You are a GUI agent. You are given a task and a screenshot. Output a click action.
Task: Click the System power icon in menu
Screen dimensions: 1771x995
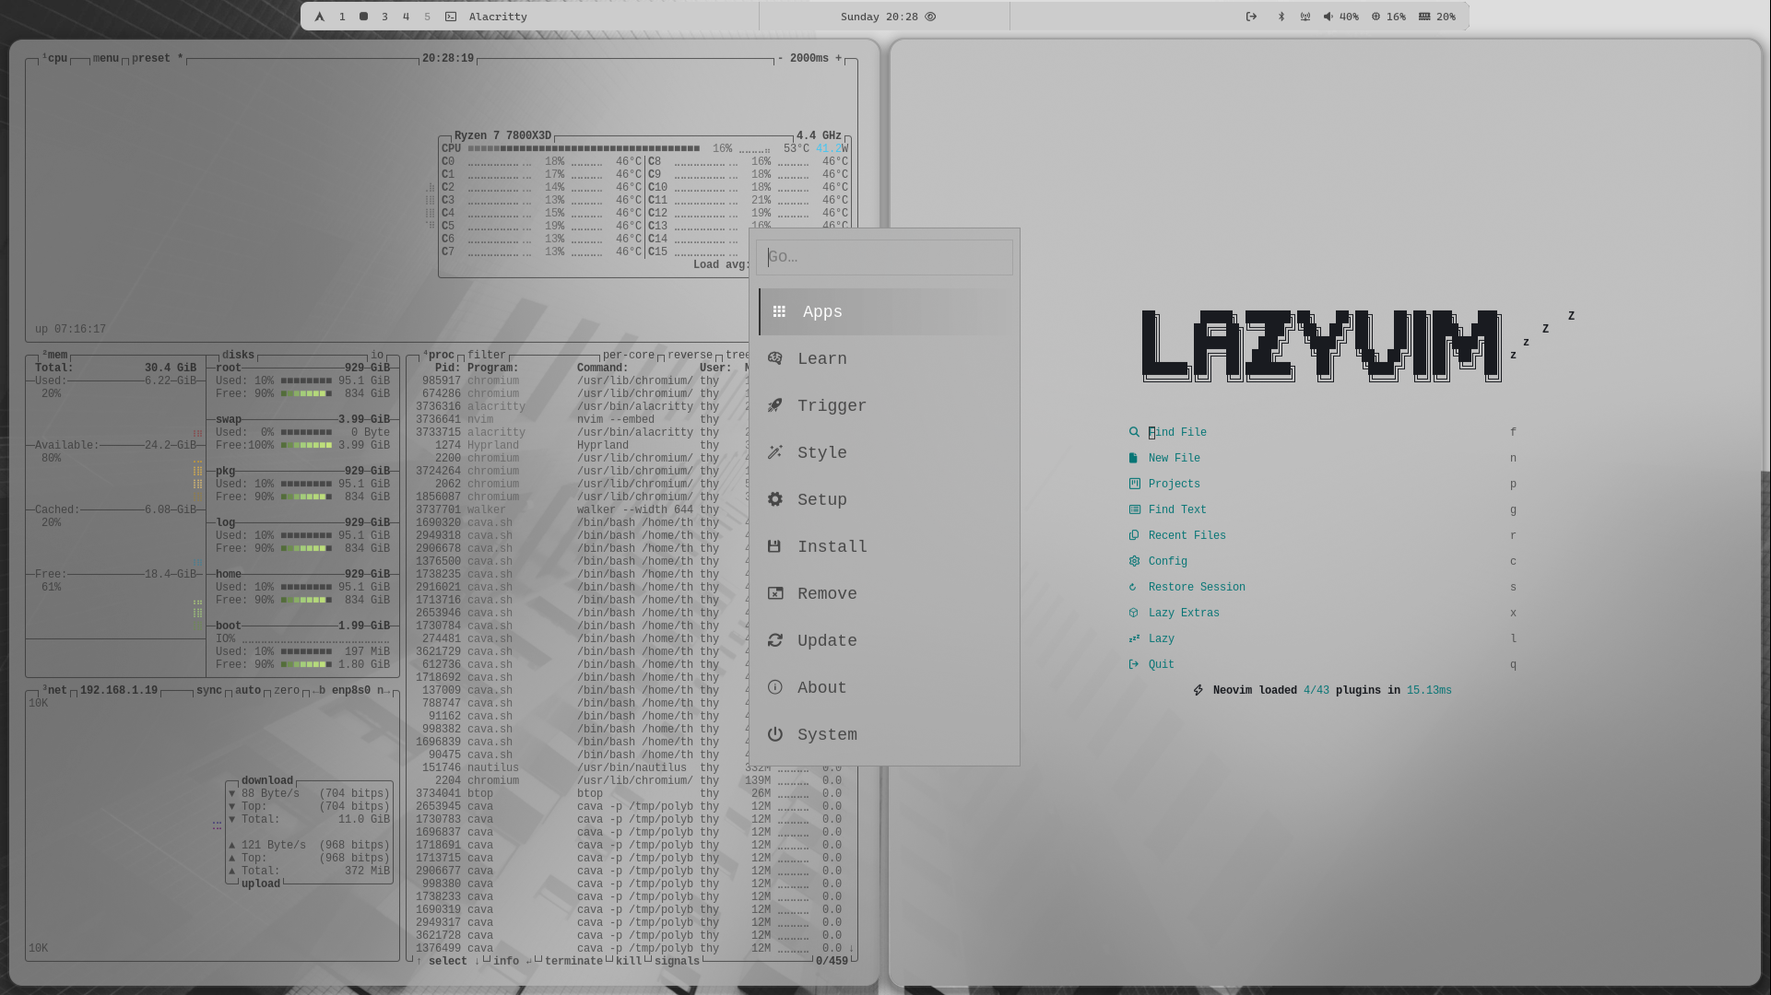[x=775, y=734]
